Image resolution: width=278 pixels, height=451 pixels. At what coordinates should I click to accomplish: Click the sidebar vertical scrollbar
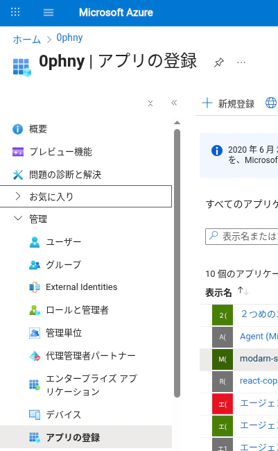coord(177,263)
